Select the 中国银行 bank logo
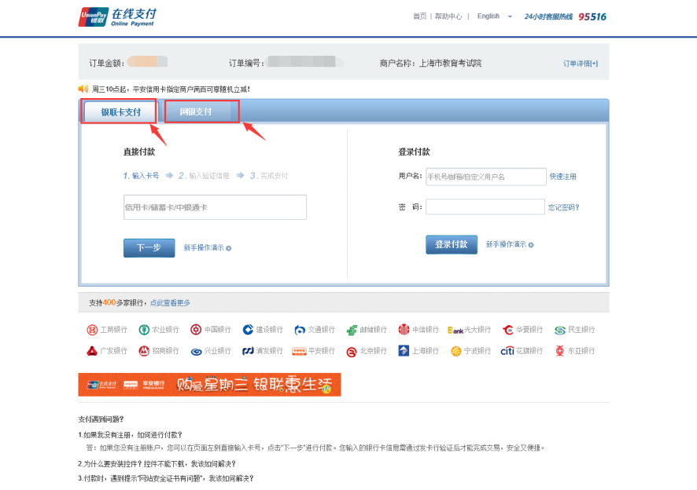This screenshot has height=490, width=697. click(x=197, y=330)
